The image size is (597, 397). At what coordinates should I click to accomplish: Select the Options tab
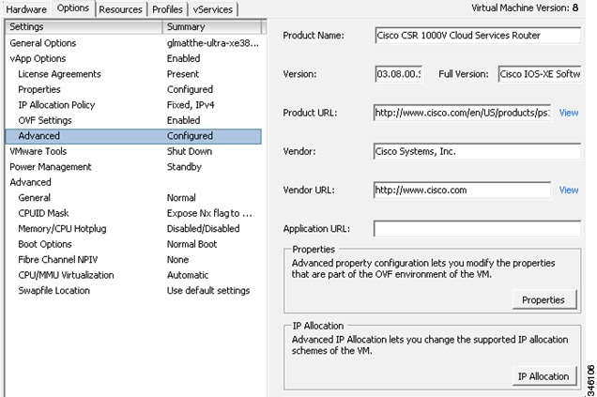pos(72,8)
